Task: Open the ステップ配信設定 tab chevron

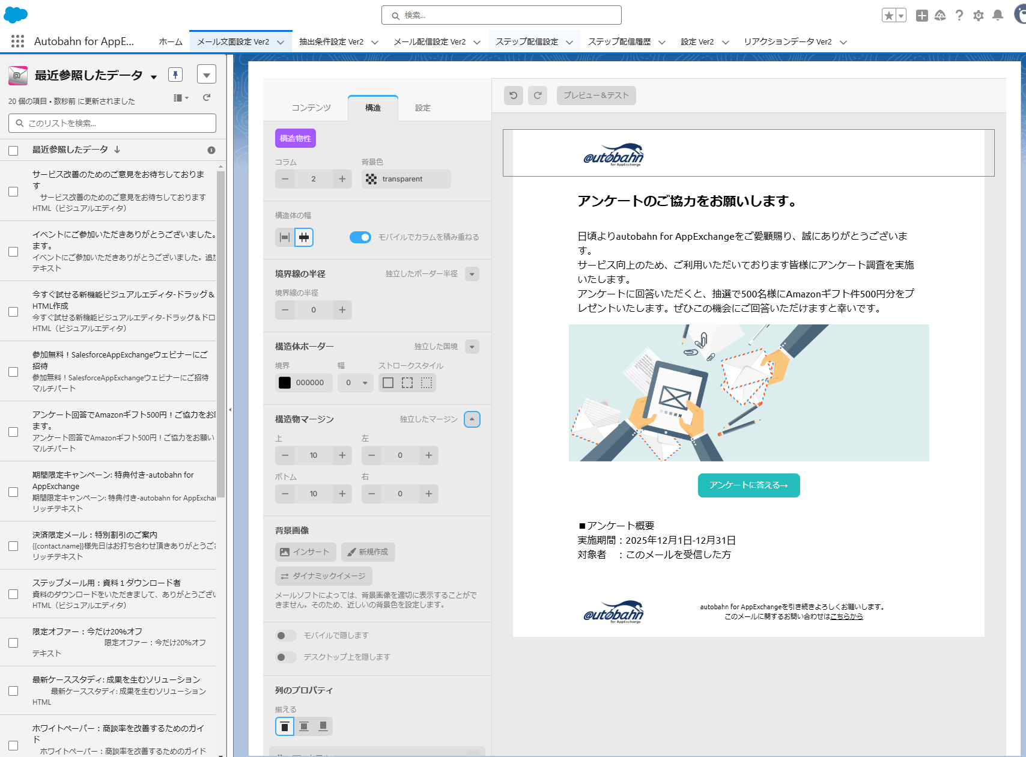Action: point(569,42)
